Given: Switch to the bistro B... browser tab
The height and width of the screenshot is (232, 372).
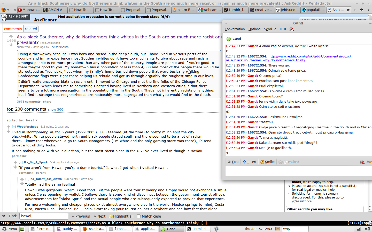Looking at the screenshot, I should (183, 10).
